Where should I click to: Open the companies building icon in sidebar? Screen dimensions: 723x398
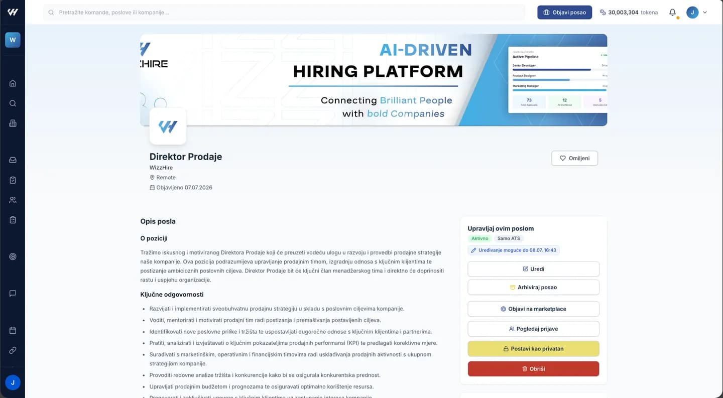(13, 123)
